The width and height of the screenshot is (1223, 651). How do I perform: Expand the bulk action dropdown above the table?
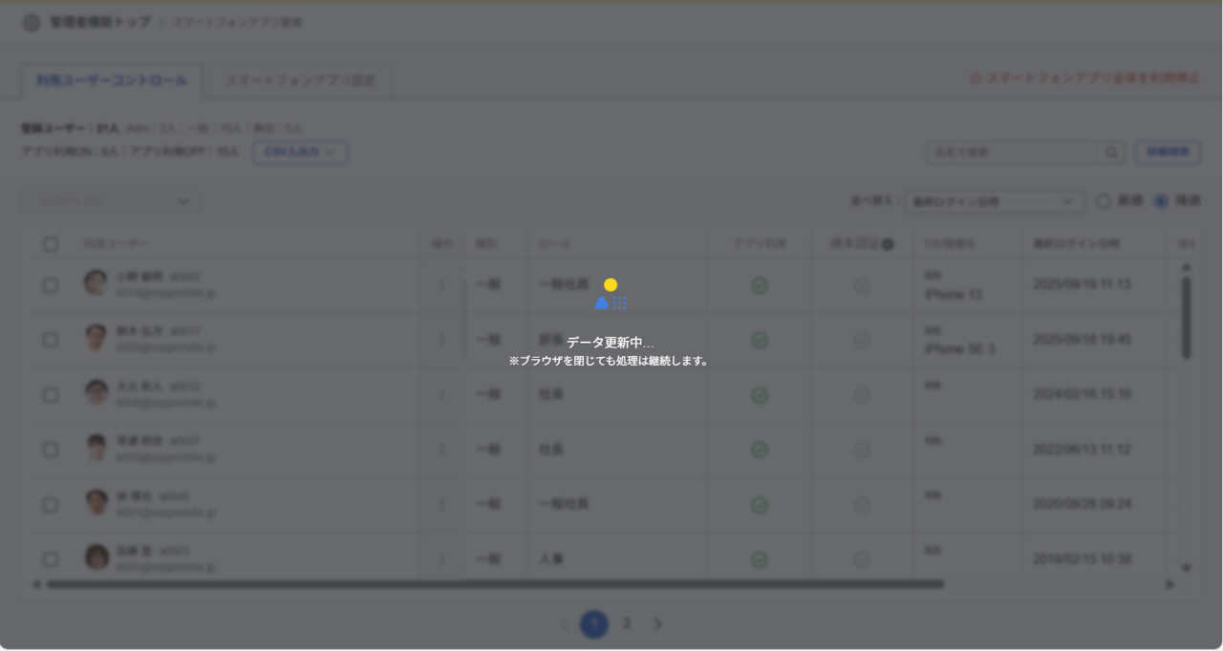tap(111, 201)
